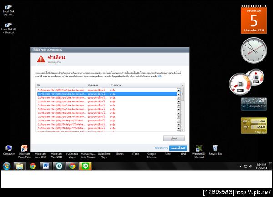Select the Microsoft PowerPoint desktop icon
Viewport: 273px width, 197px height.
point(25,148)
